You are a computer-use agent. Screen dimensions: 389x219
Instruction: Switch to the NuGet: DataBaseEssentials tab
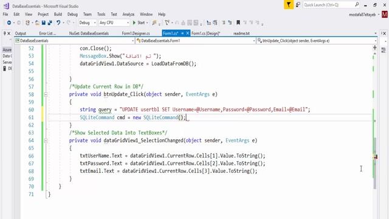point(89,33)
